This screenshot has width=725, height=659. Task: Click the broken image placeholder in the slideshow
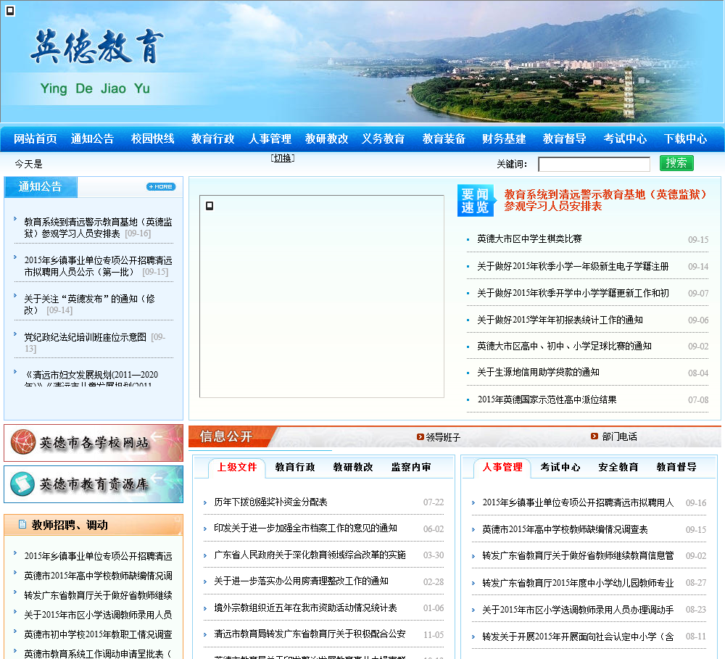210,206
